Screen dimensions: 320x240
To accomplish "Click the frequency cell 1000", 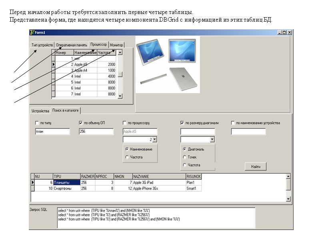I will click(106, 70).
